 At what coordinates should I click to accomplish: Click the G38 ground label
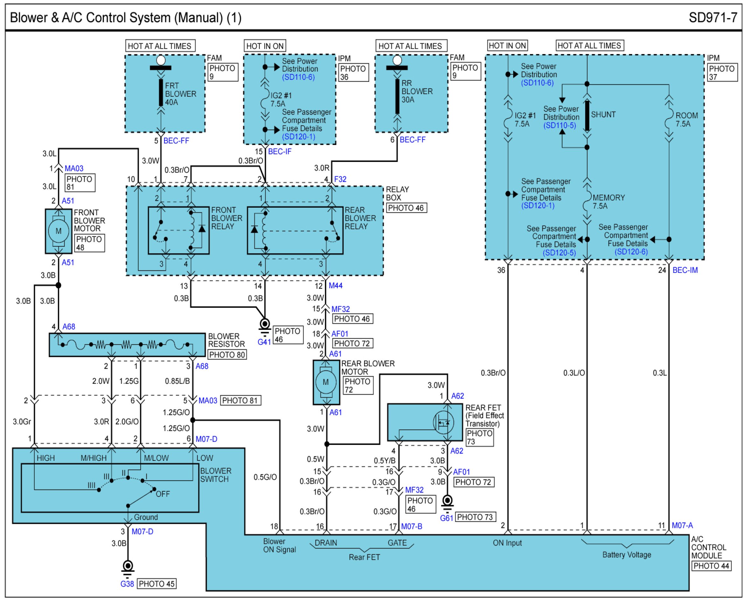(127, 584)
